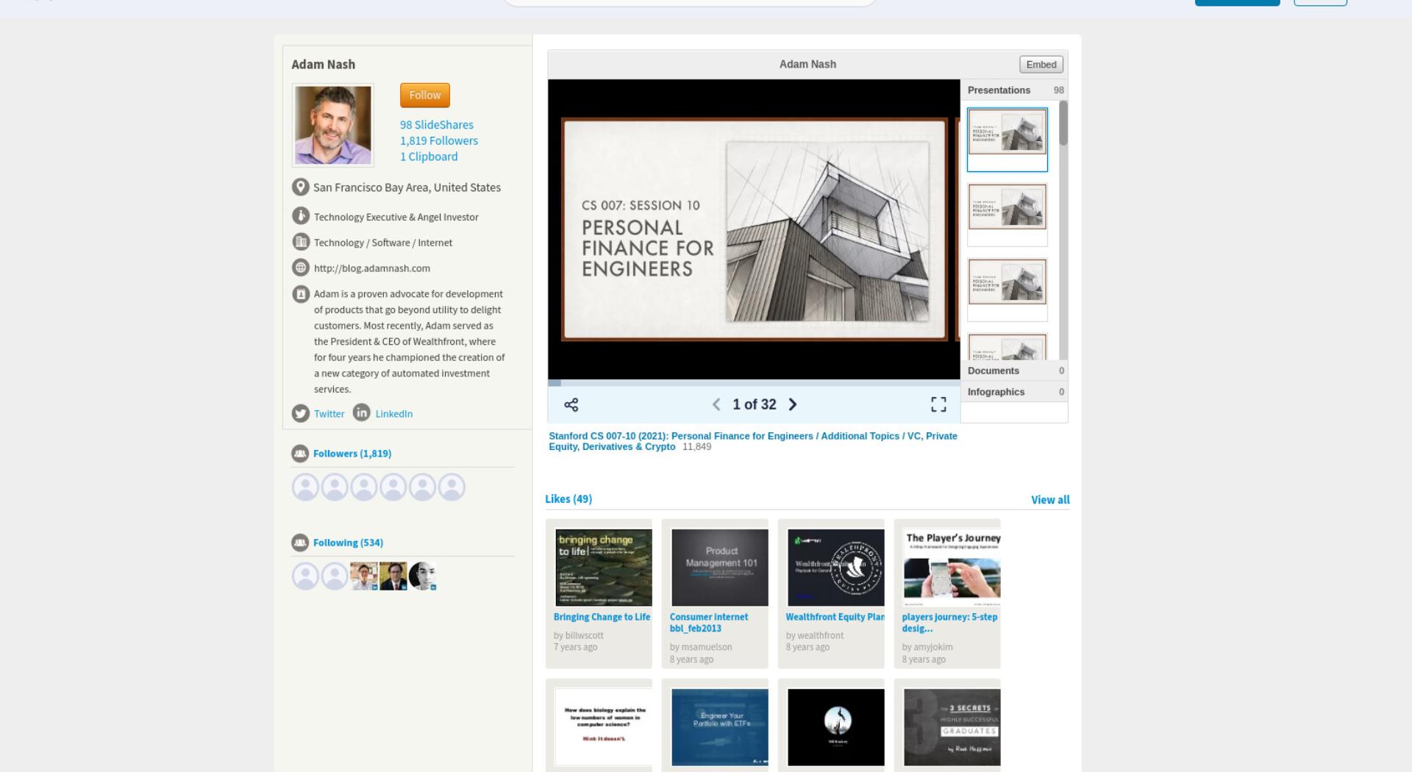Image resolution: width=1412 pixels, height=772 pixels.
Task: Open Stanford CS 007-10 presentation title link
Action: (x=752, y=441)
